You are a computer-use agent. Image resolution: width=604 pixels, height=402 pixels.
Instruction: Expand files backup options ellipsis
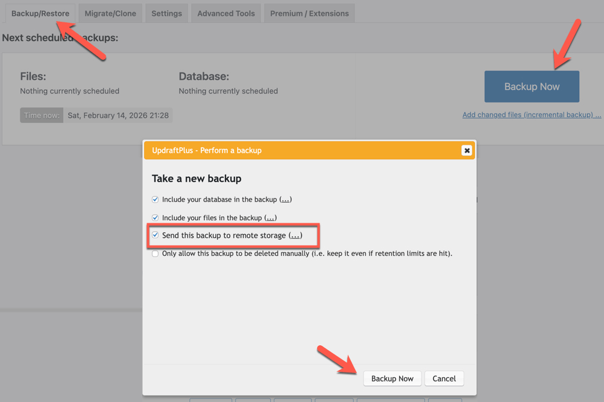point(271,218)
